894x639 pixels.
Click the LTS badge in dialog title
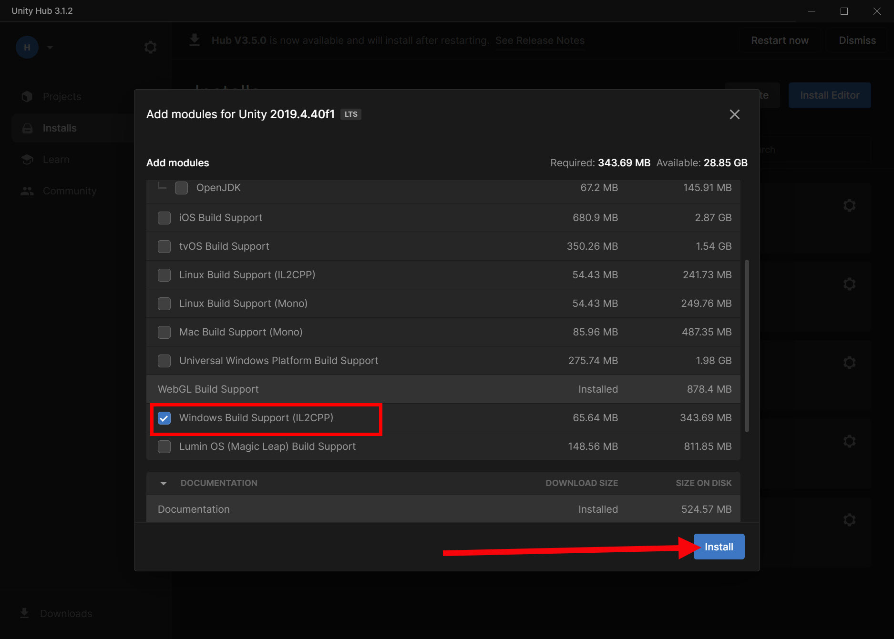[x=351, y=114]
